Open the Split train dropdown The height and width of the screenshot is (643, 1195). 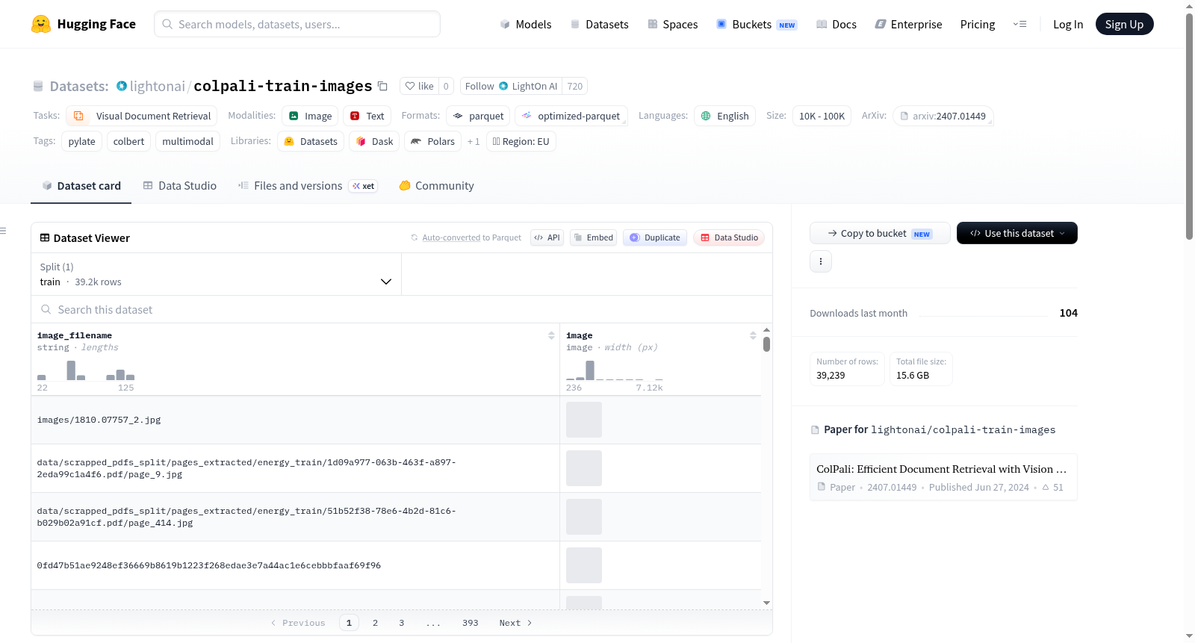point(216,274)
